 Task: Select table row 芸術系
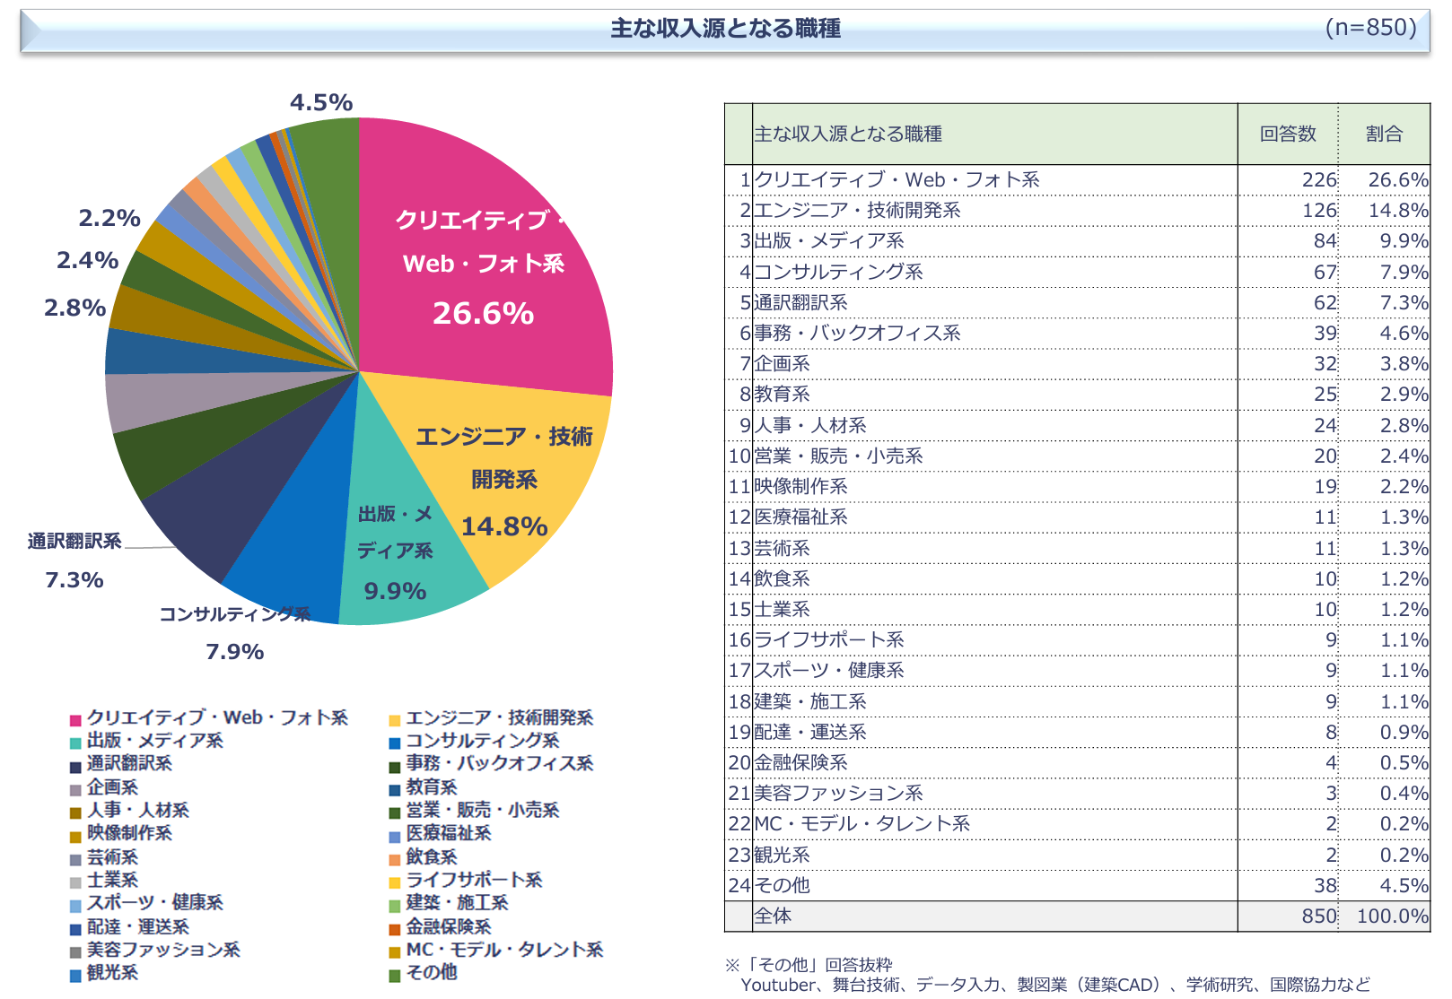pos(1077,549)
